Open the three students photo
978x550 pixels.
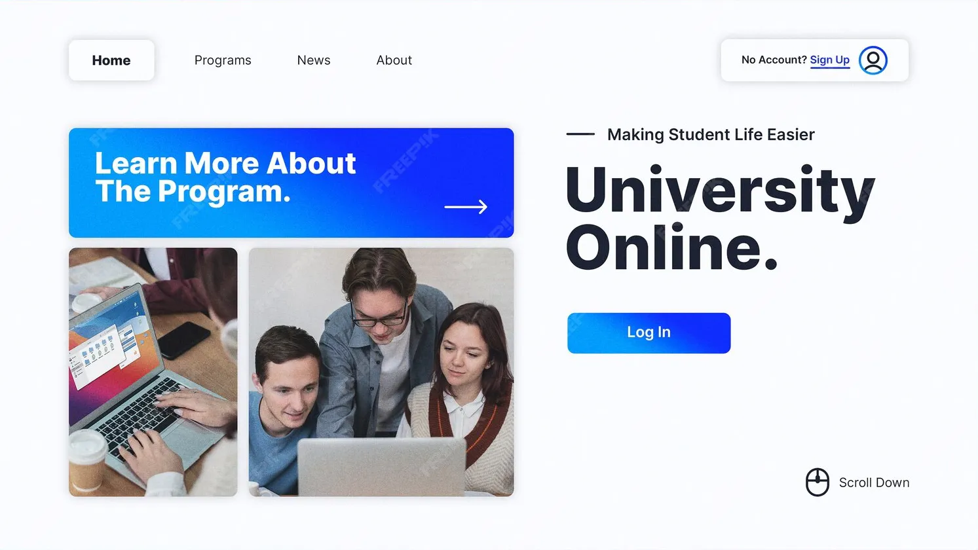click(x=381, y=372)
